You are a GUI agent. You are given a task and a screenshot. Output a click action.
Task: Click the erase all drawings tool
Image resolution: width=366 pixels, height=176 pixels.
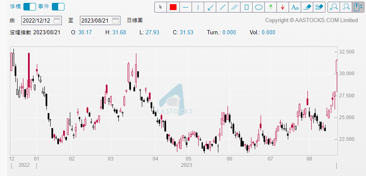click(319, 7)
